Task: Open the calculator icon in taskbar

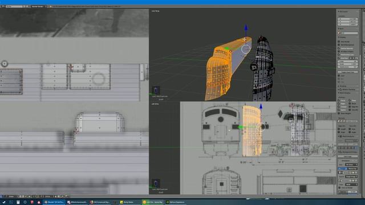Action: [x=18, y=202]
